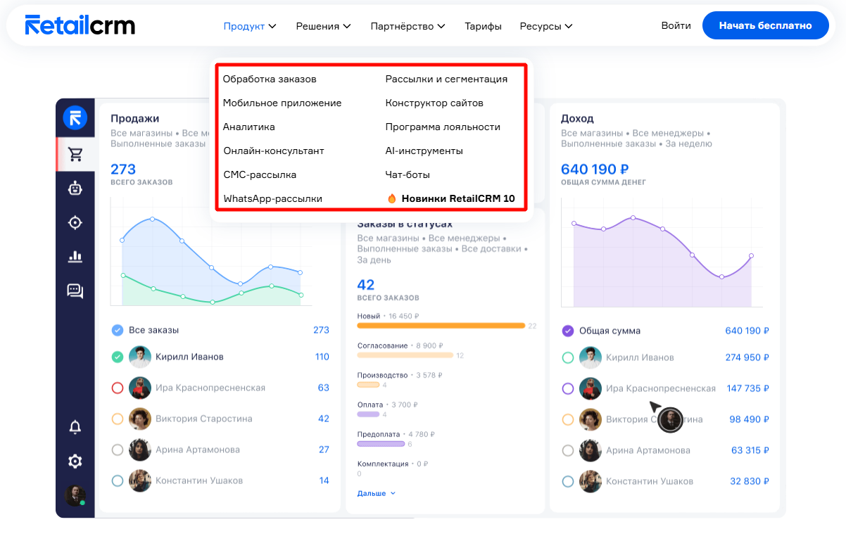This screenshot has height=548, width=846.
Task: Enable Ира Краснопресненская's purple circle in Доход
Action: point(568,388)
